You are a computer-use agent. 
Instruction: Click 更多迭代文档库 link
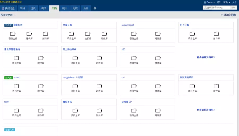(206, 110)
